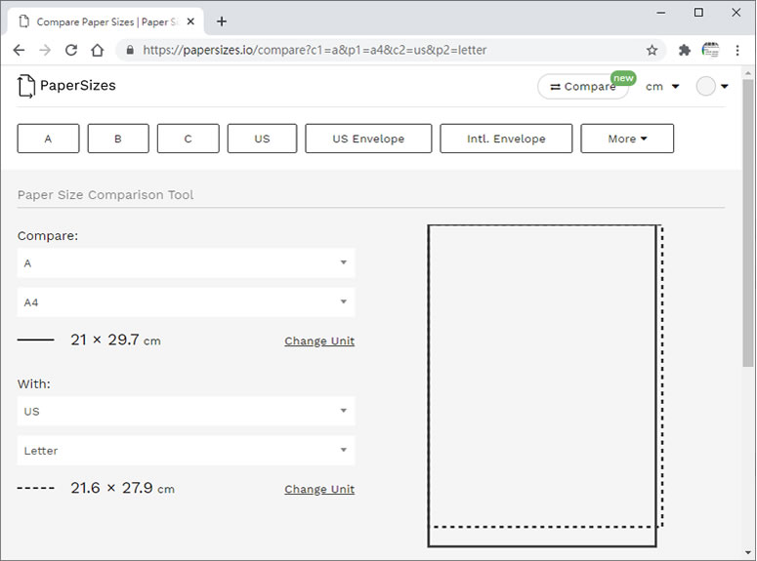Click the Compare button
The width and height of the screenshot is (757, 561).
point(583,87)
